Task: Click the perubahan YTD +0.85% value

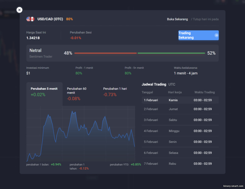Action: (x=136, y=164)
